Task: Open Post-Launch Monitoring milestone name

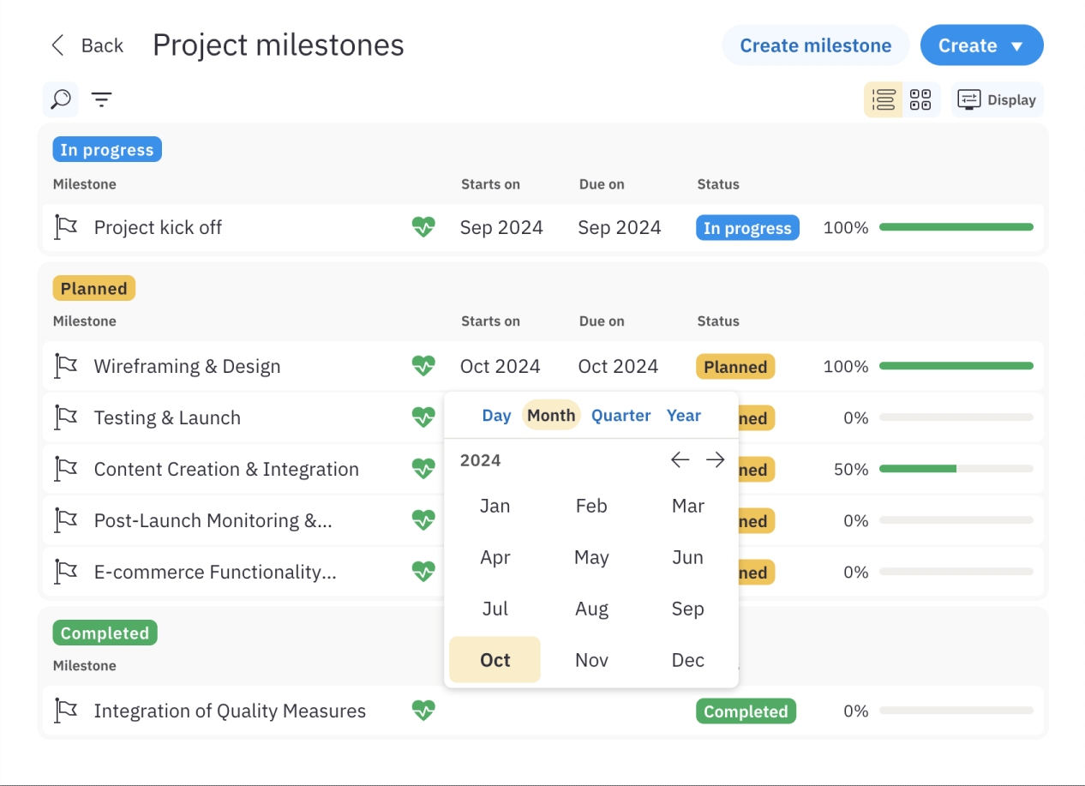Action: [213, 520]
